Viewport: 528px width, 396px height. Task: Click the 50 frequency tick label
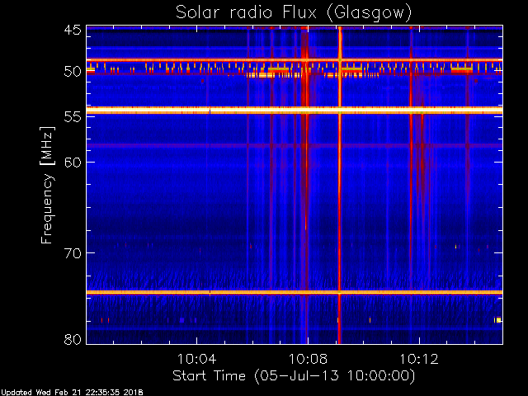[73, 72]
